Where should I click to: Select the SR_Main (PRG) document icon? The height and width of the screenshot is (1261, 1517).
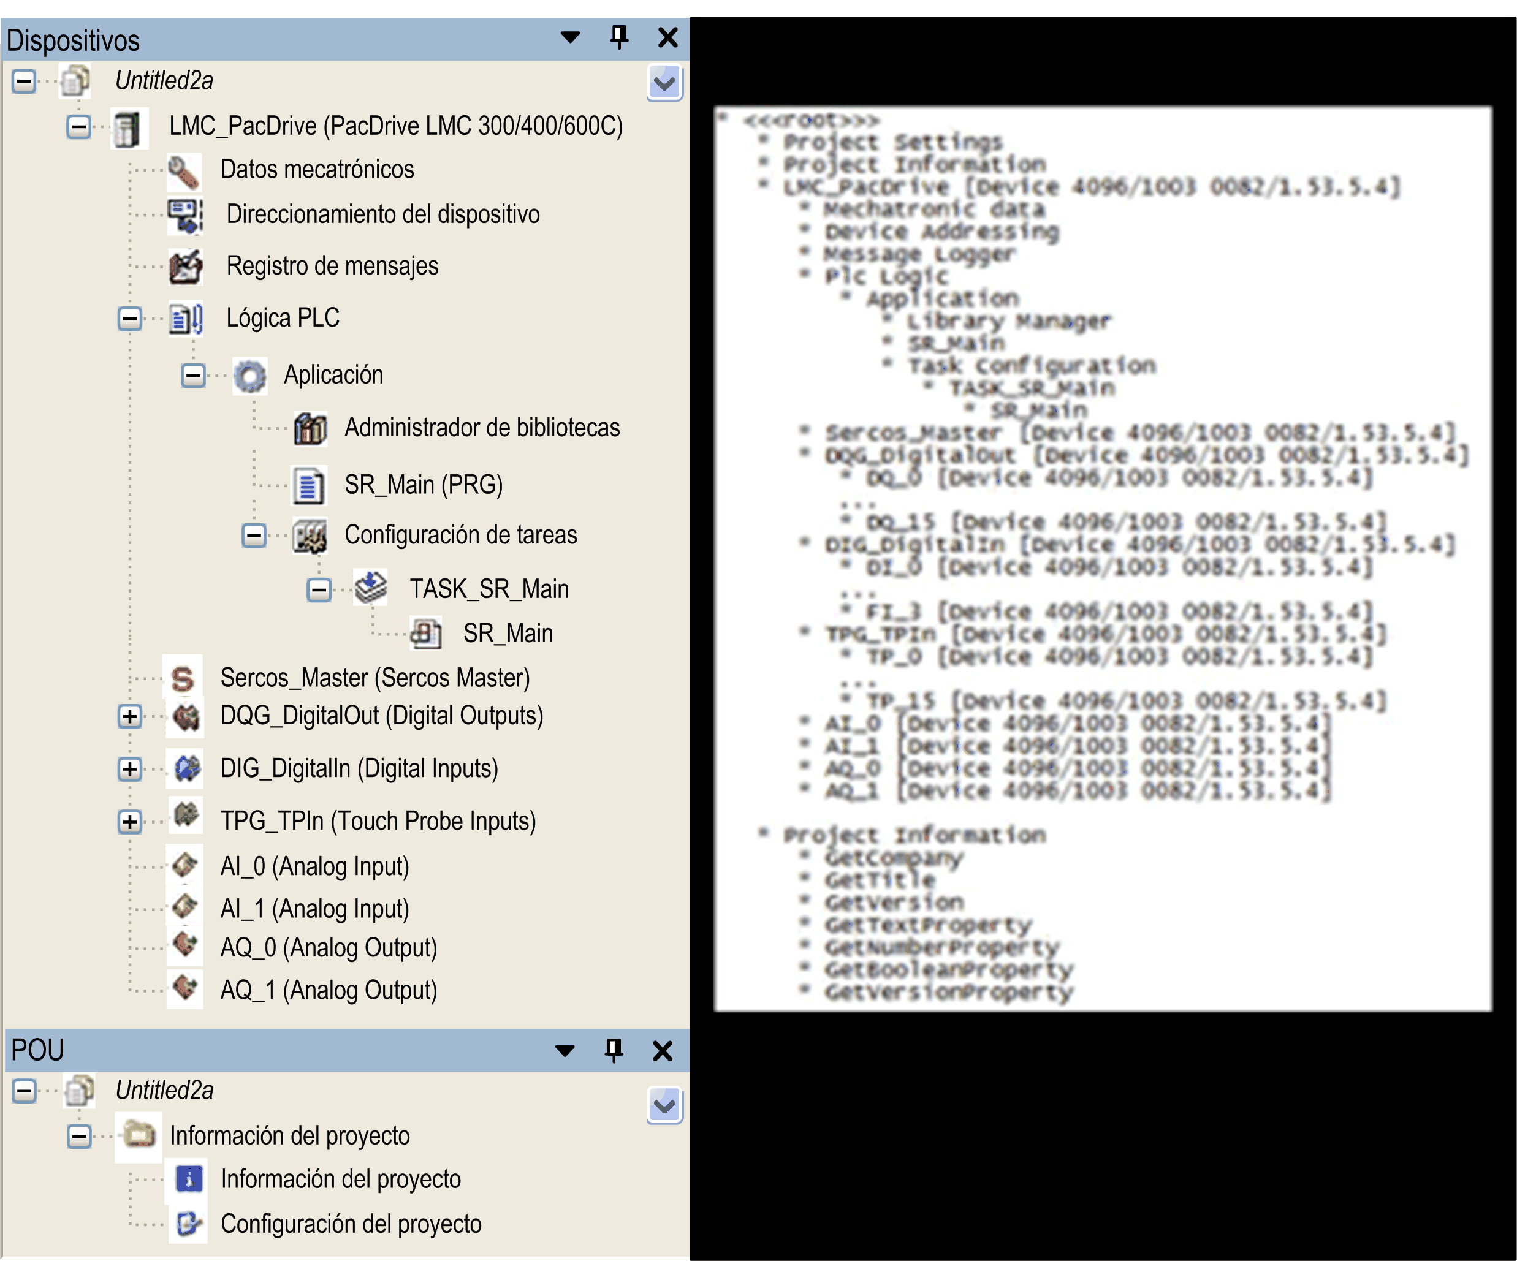pyautogui.click(x=308, y=485)
